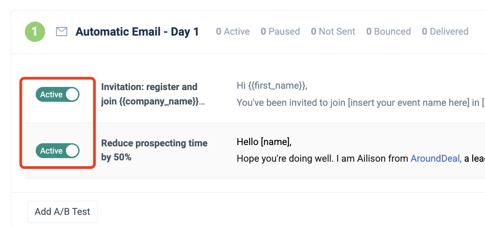Click the '[insert your event name here]' placeholder text

coord(408,103)
